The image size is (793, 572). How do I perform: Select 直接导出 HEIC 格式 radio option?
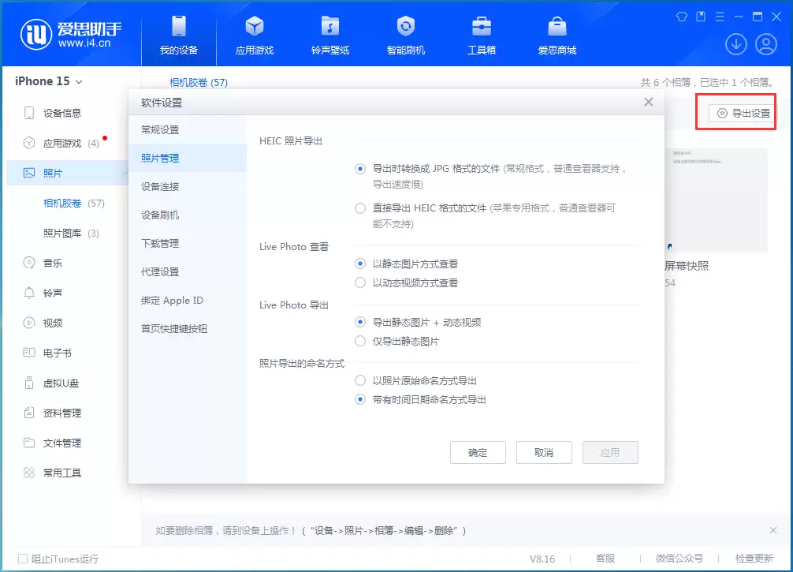(x=360, y=208)
